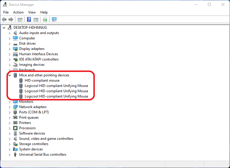Expand Sound, video and game controllers
Viewport: 230px width, 168px height.
click(9, 139)
